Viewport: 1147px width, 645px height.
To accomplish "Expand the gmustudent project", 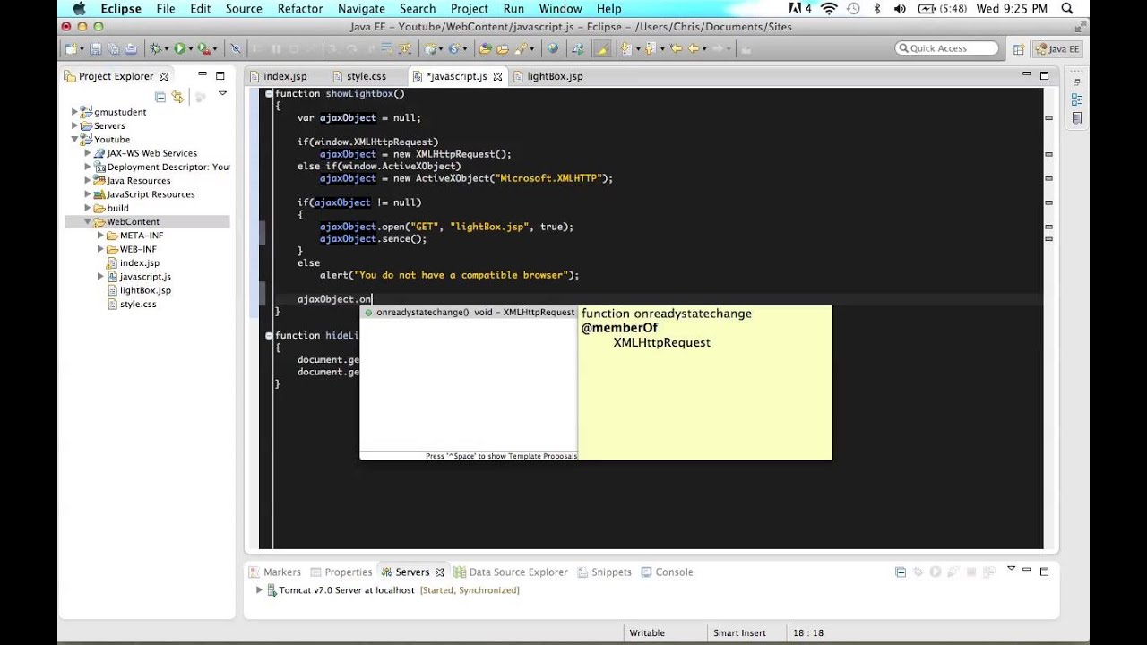I will pos(74,112).
